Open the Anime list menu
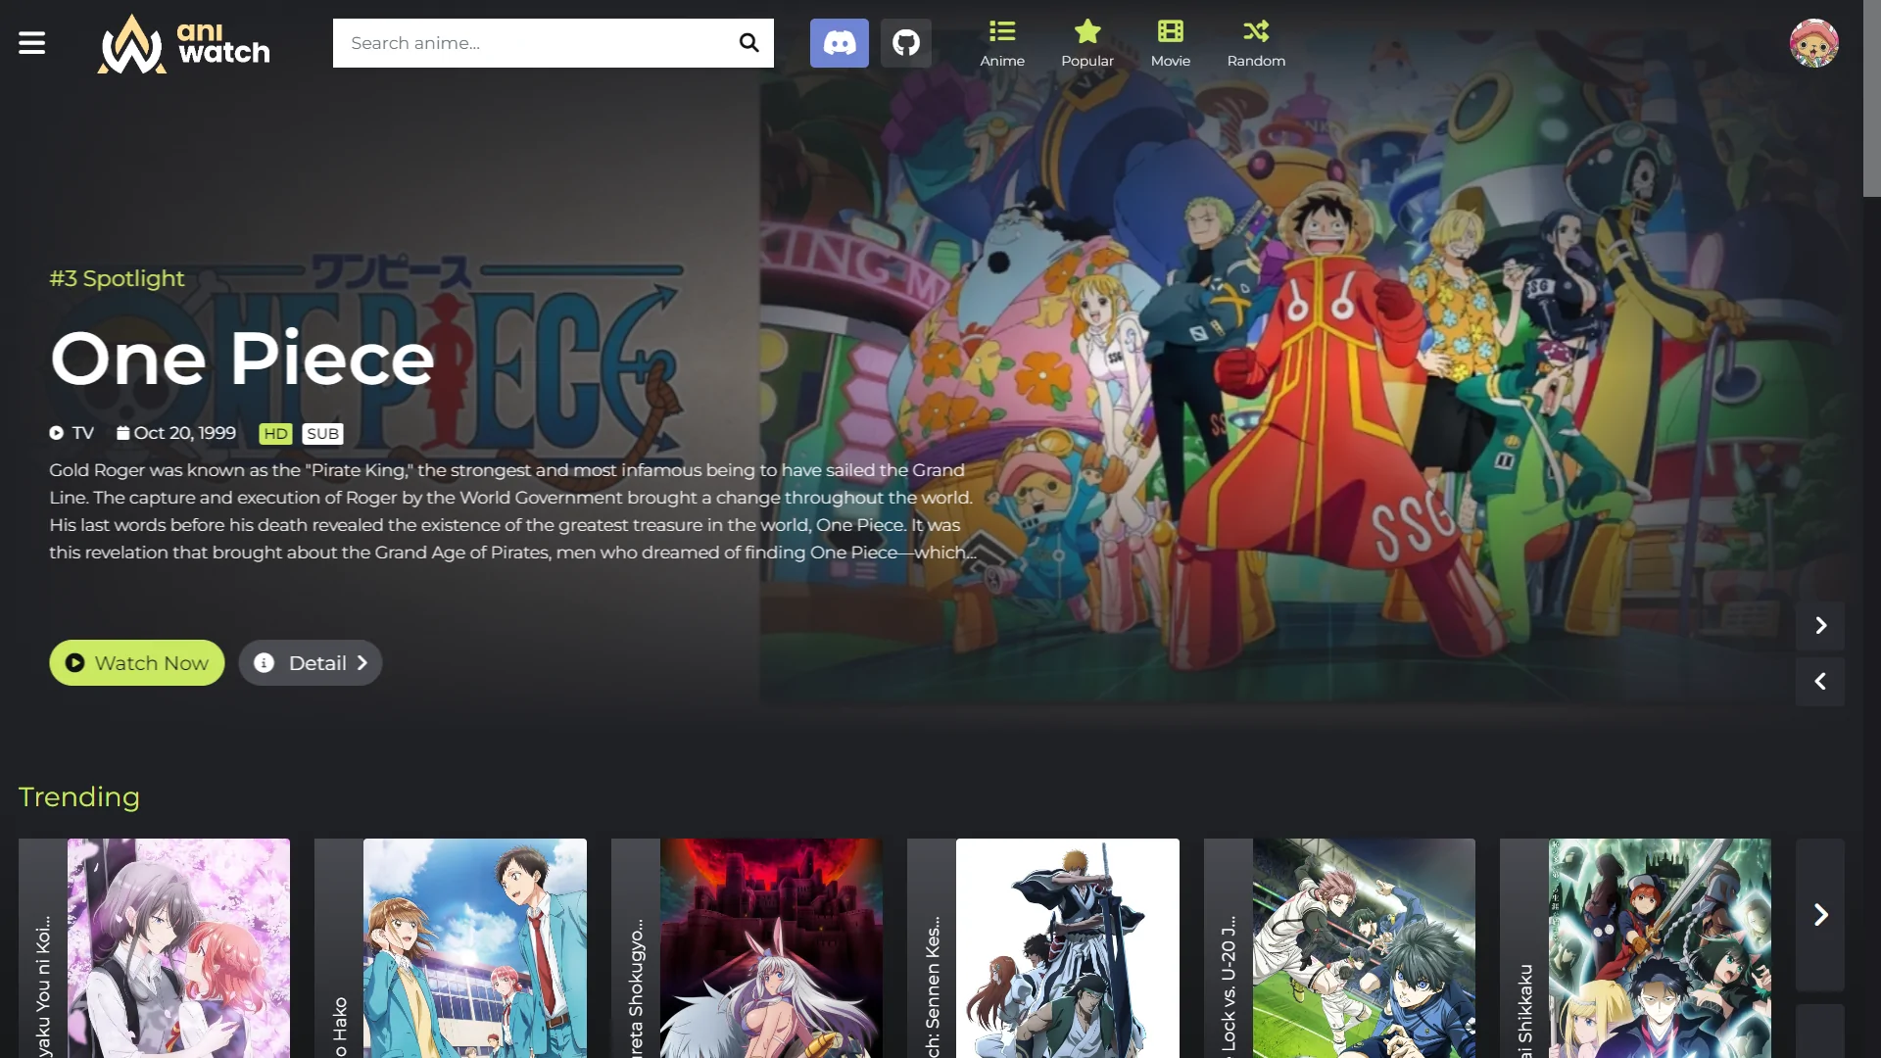The width and height of the screenshot is (1881, 1058). (1001, 43)
